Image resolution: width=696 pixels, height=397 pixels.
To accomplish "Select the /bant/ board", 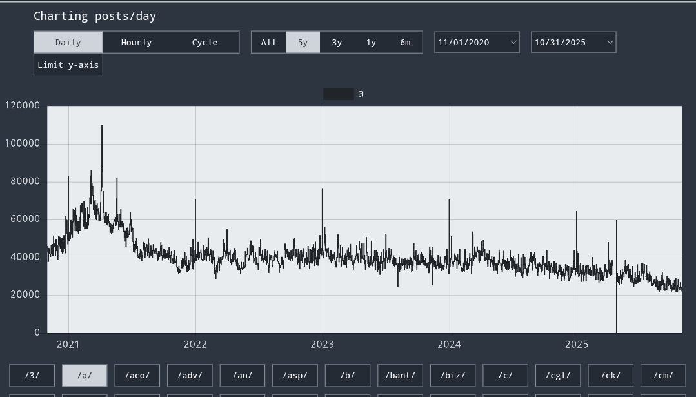I will pyautogui.click(x=400, y=376).
